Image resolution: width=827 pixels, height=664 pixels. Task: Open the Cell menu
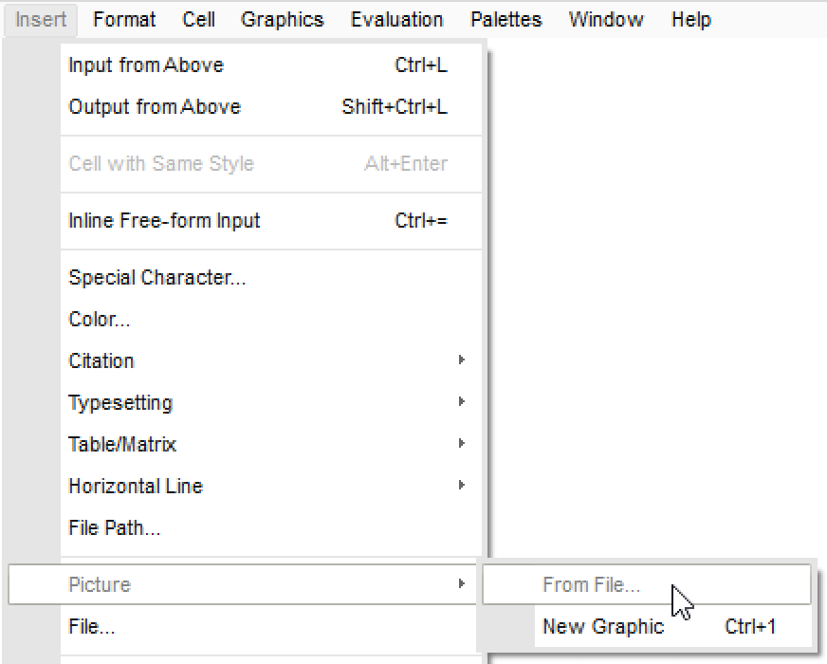click(198, 19)
